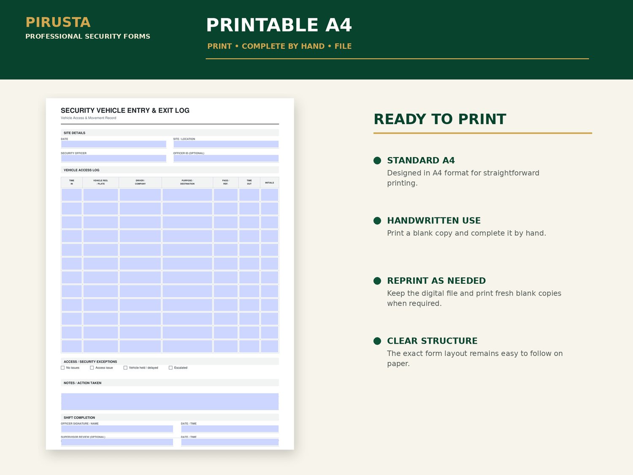The width and height of the screenshot is (633, 475).
Task: Click 'PROFESSIONAL SECURITY FORMS' tagline
Action: click(88, 36)
